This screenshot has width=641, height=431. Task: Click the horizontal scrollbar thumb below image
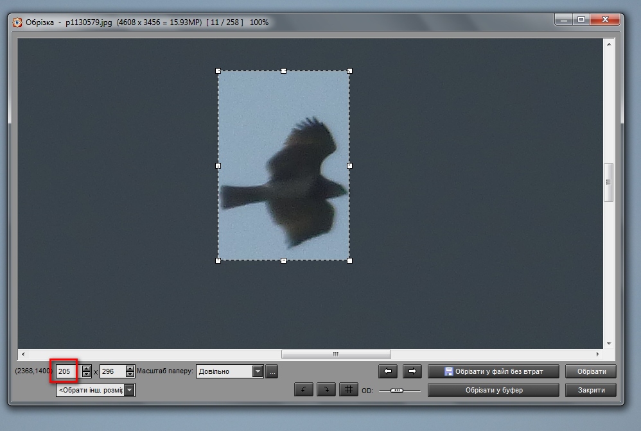(x=335, y=354)
